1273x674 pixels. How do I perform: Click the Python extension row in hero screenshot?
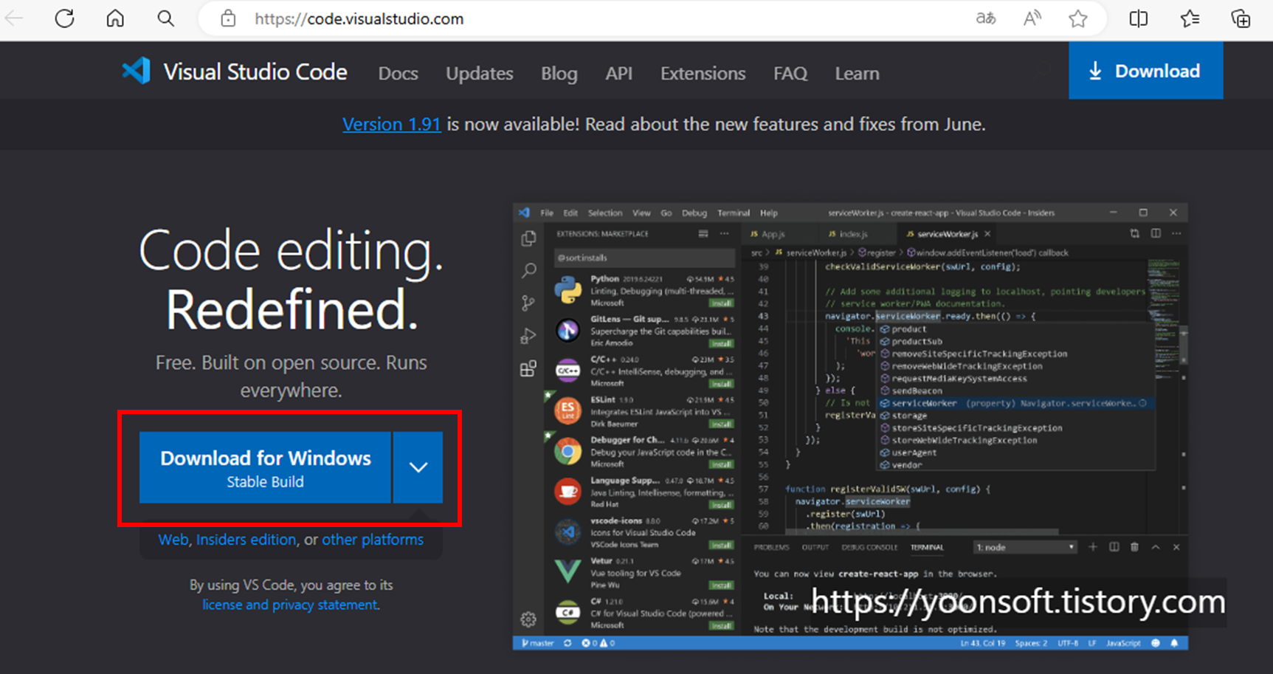point(644,291)
